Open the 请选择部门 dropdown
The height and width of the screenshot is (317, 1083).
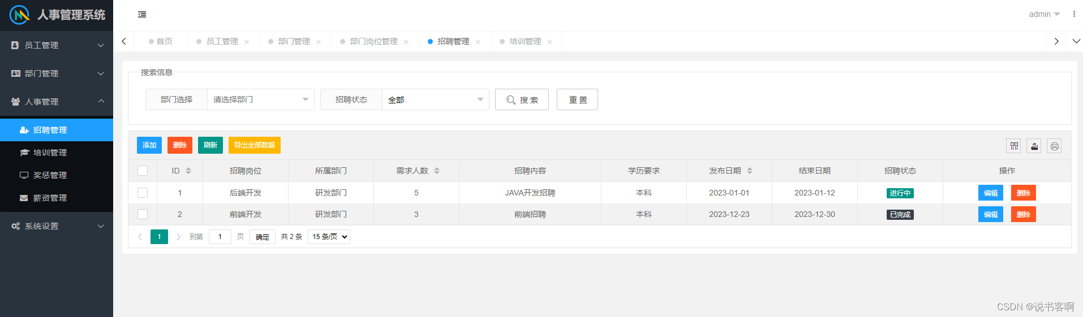coord(261,99)
